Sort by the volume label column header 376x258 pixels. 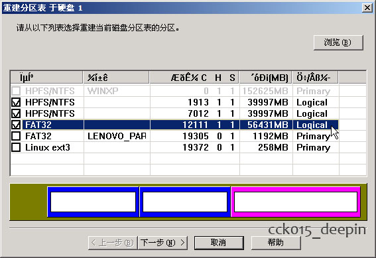point(116,78)
